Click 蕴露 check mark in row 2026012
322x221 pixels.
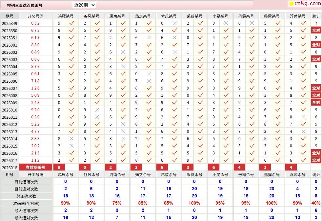[278, 124]
